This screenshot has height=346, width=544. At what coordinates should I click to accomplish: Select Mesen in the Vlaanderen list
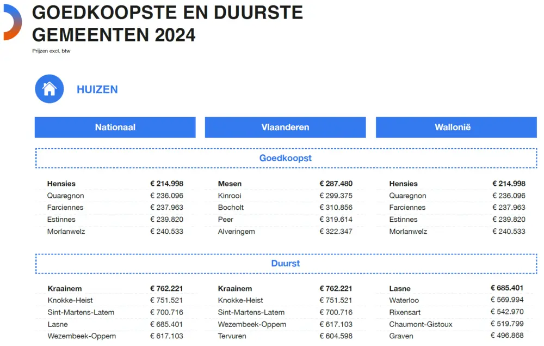pos(228,184)
